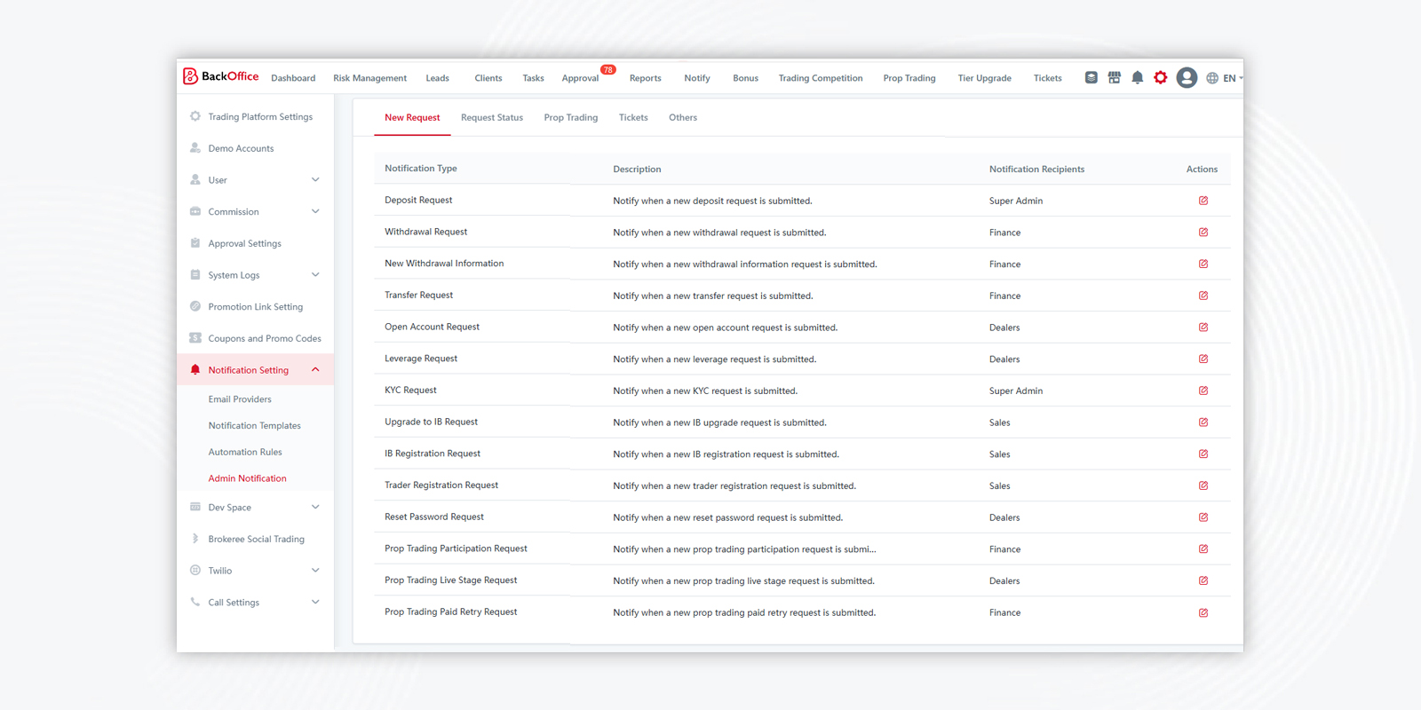This screenshot has height=710, width=1421.
Task: Open the notifications bell in top bar
Action: click(1138, 78)
